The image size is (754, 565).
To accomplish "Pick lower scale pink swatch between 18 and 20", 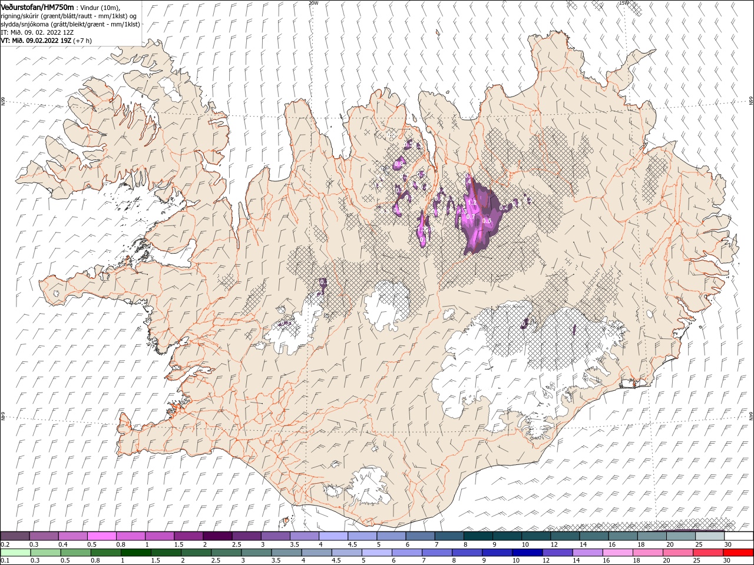I will 647,553.
